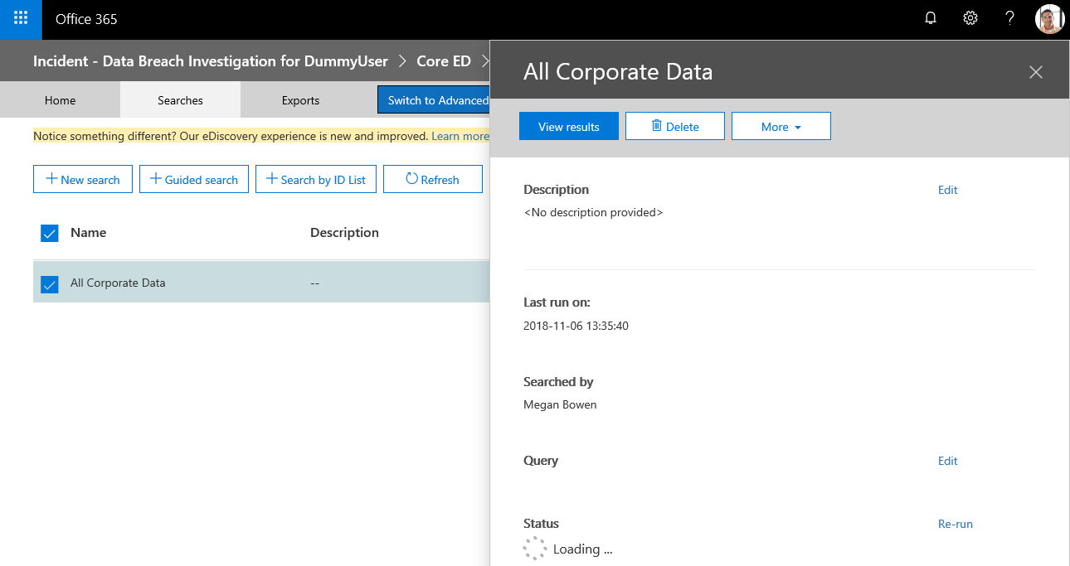The width and height of the screenshot is (1070, 566).
Task: Open the settings gear
Action: point(970,19)
